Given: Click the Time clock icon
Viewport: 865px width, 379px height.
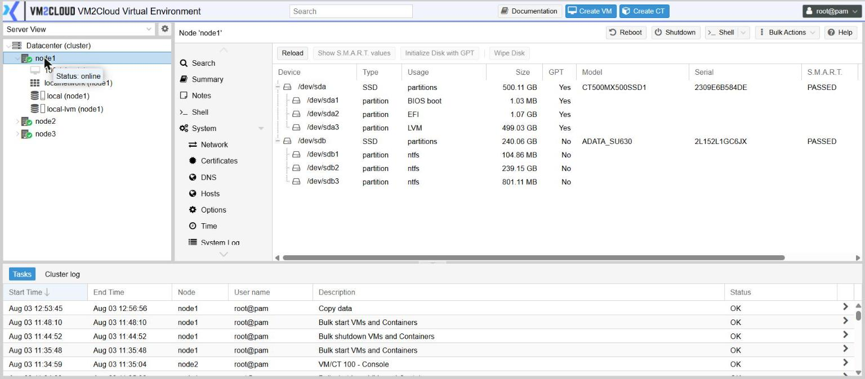Looking at the screenshot, I should pyautogui.click(x=193, y=226).
